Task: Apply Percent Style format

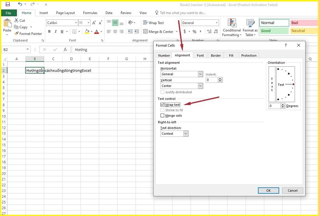Action: (195, 31)
